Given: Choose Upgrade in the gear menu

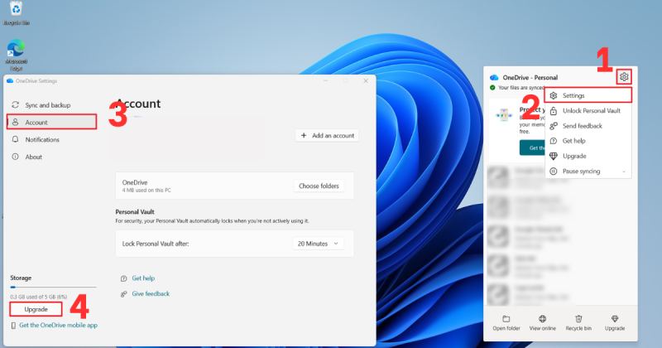Looking at the screenshot, I should pyautogui.click(x=588, y=156).
